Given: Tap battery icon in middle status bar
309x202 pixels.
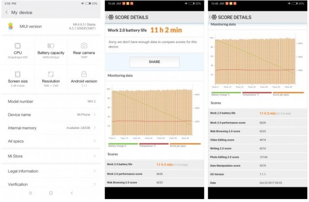Looking at the screenshot, I should (191, 3).
